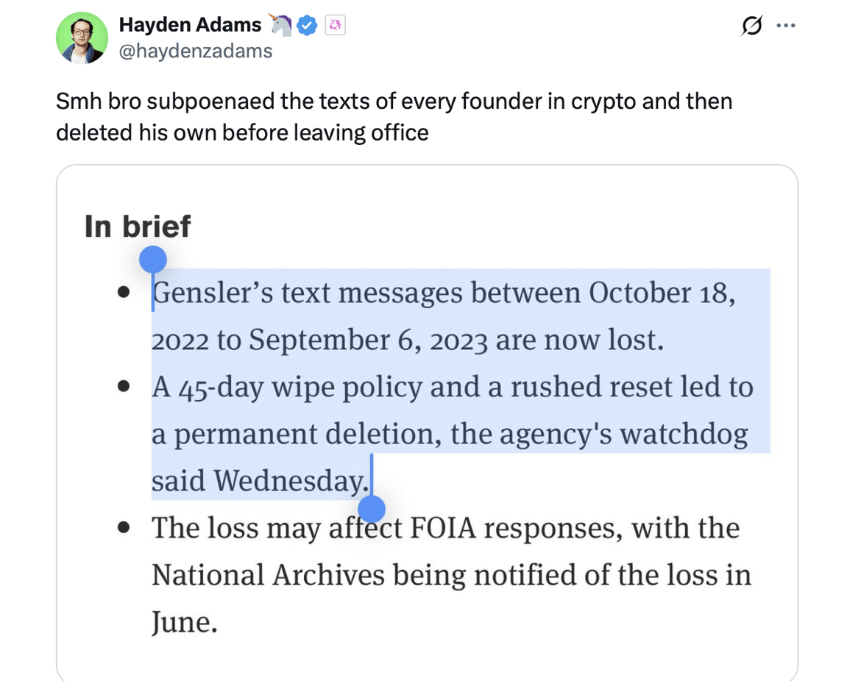Click the top blue text selection handle

tap(152, 259)
